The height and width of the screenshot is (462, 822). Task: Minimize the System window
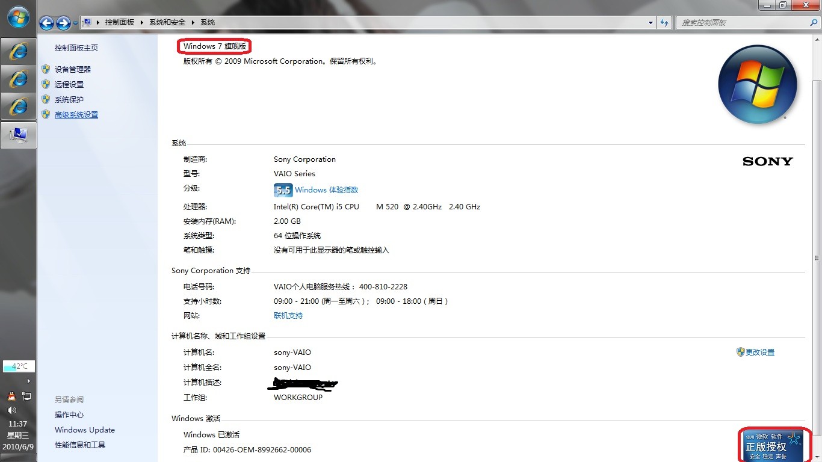(766, 5)
